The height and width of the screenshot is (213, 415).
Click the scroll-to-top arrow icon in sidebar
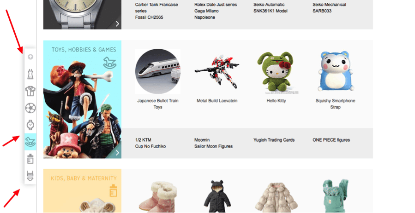point(30,57)
